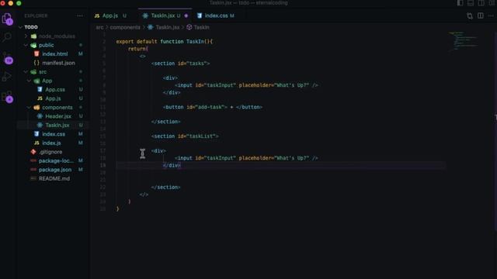
Task: Open manifest.json file
Action: (58, 63)
